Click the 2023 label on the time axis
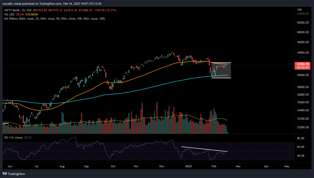This screenshot has width=314, height=178. (x=189, y=166)
